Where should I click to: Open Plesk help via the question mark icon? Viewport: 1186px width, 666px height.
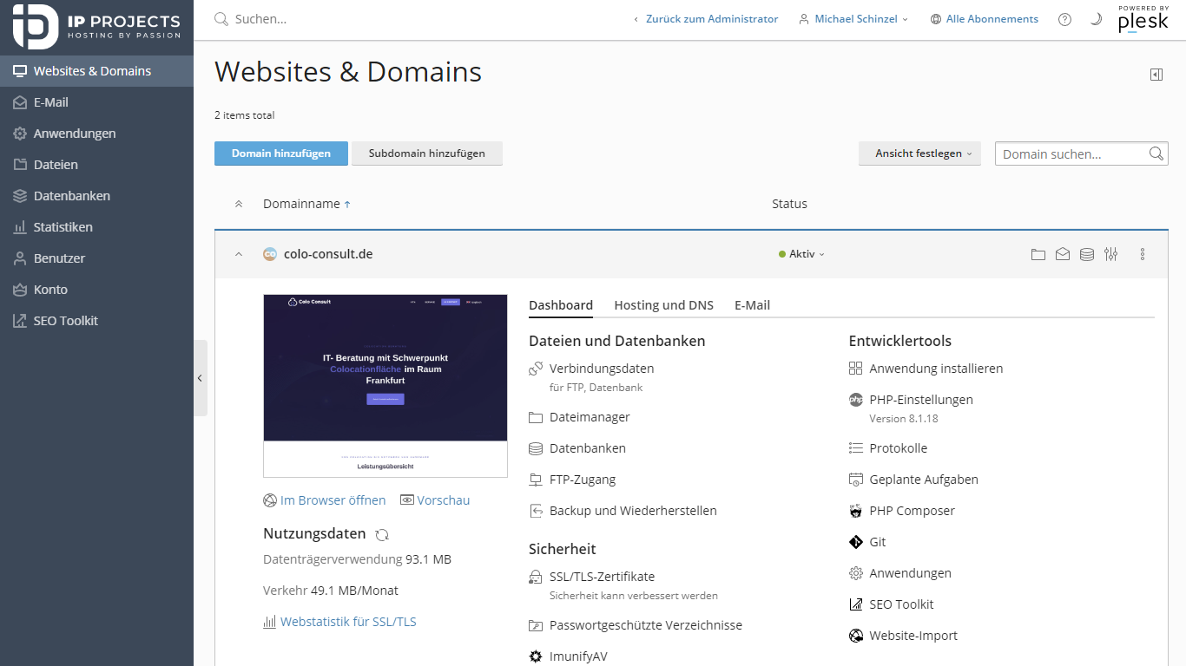[x=1064, y=18]
